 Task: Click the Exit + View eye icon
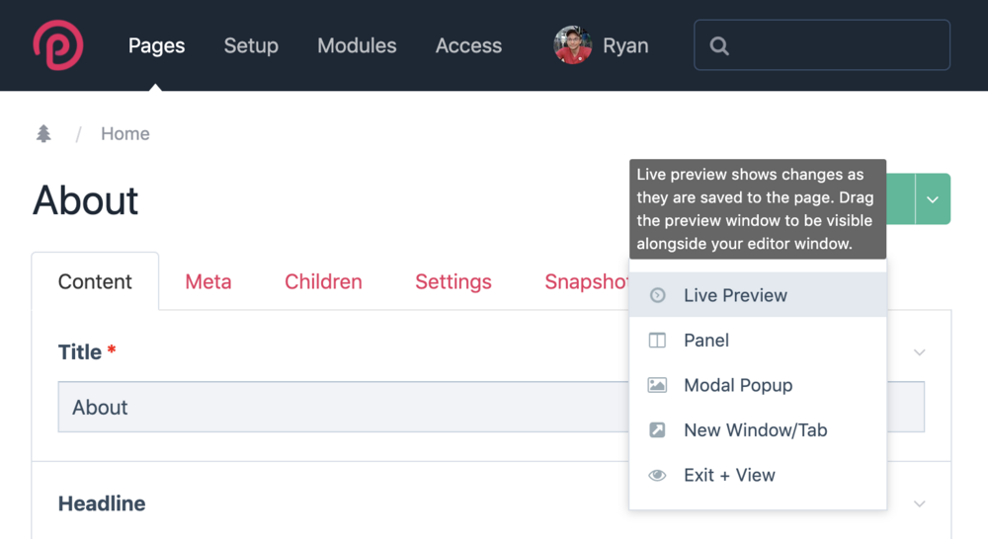(657, 475)
